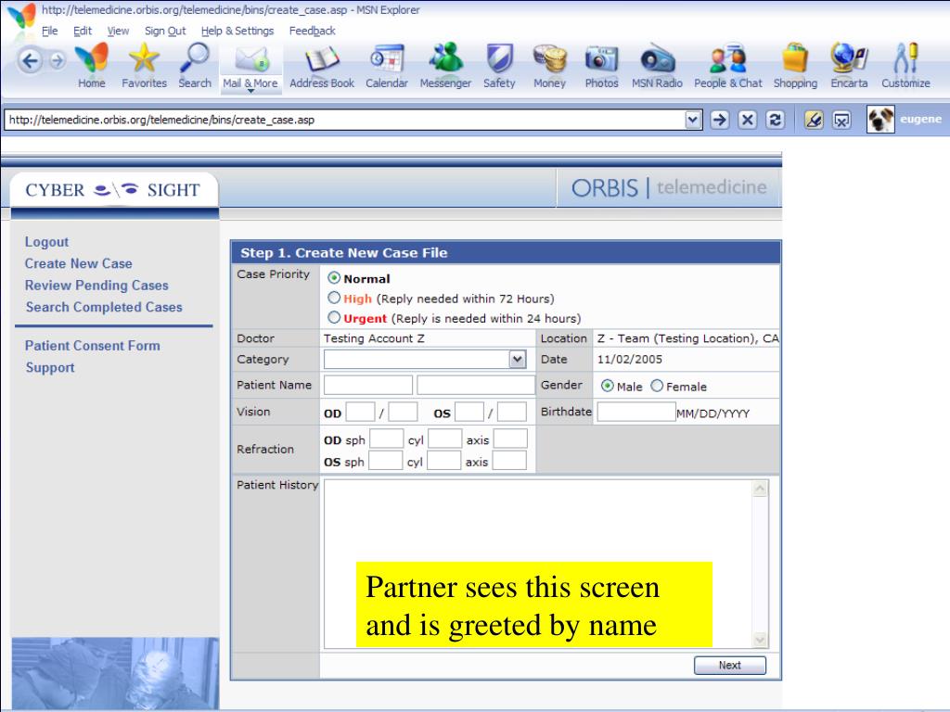Click the Customize tools icon

point(905,61)
